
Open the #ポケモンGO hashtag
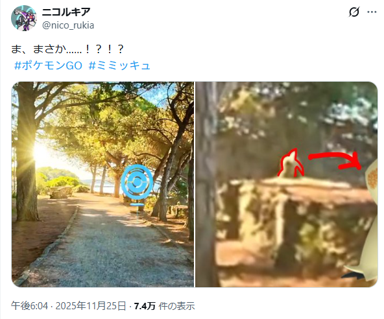48,65
